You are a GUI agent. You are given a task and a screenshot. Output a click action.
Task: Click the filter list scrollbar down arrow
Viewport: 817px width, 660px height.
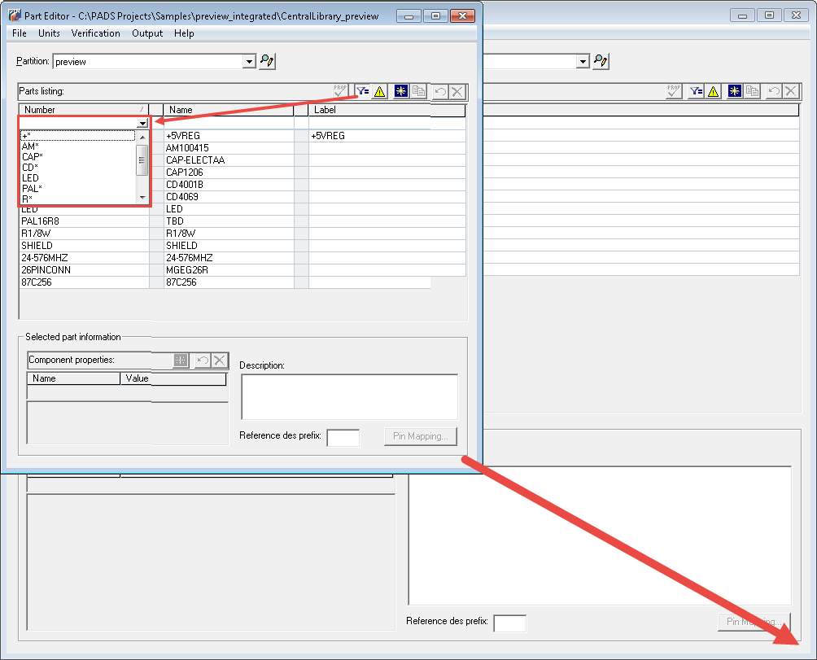(x=142, y=198)
